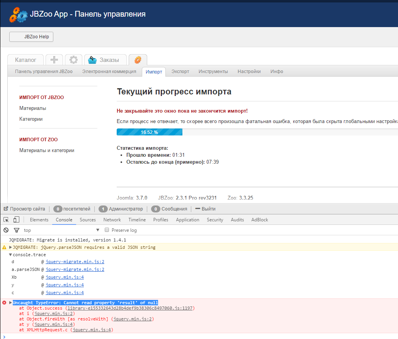The width and height of the screenshot is (398, 339).
Task: Click the console filter funnel icon
Action: [16, 230]
